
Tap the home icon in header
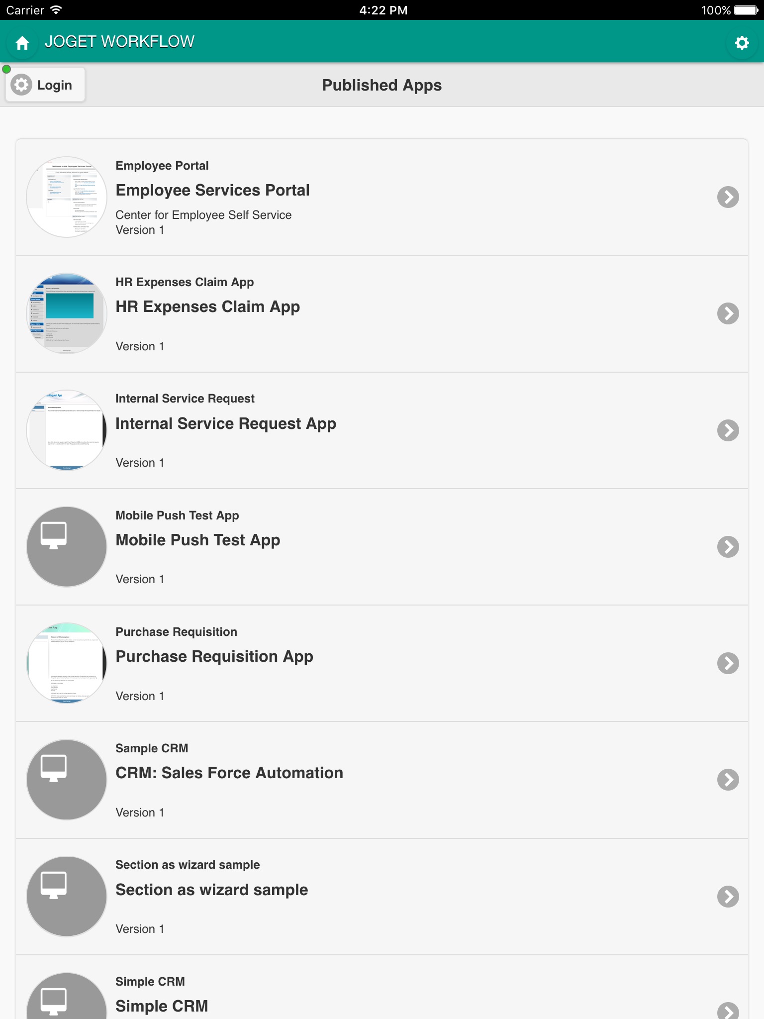pyautogui.click(x=22, y=43)
